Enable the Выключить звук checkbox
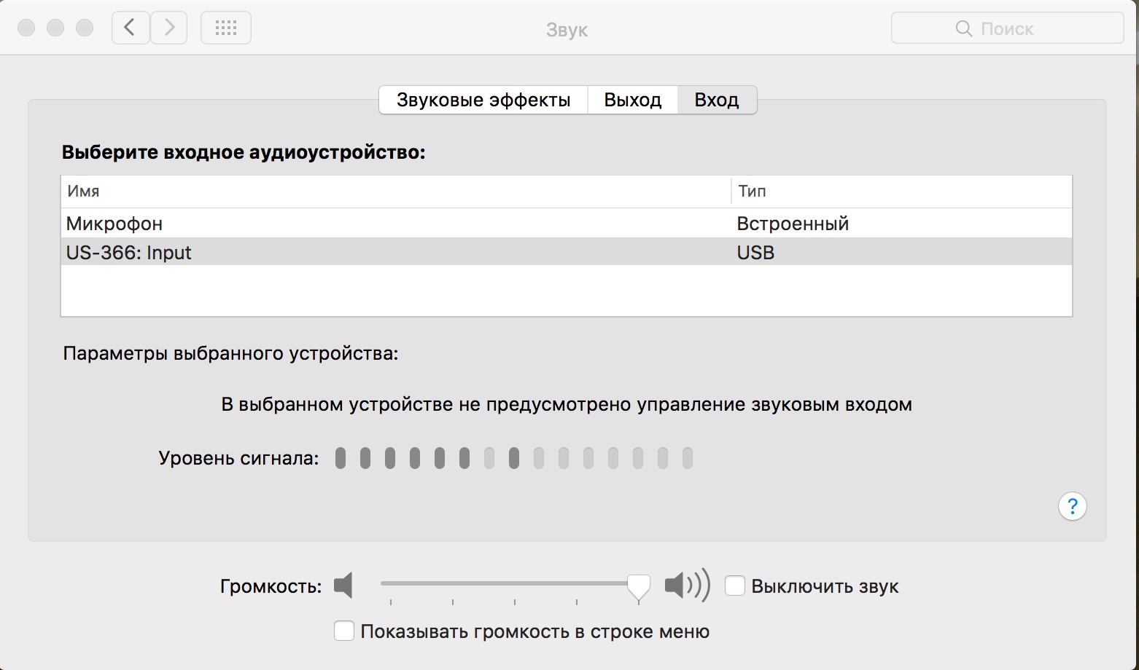 coord(735,586)
